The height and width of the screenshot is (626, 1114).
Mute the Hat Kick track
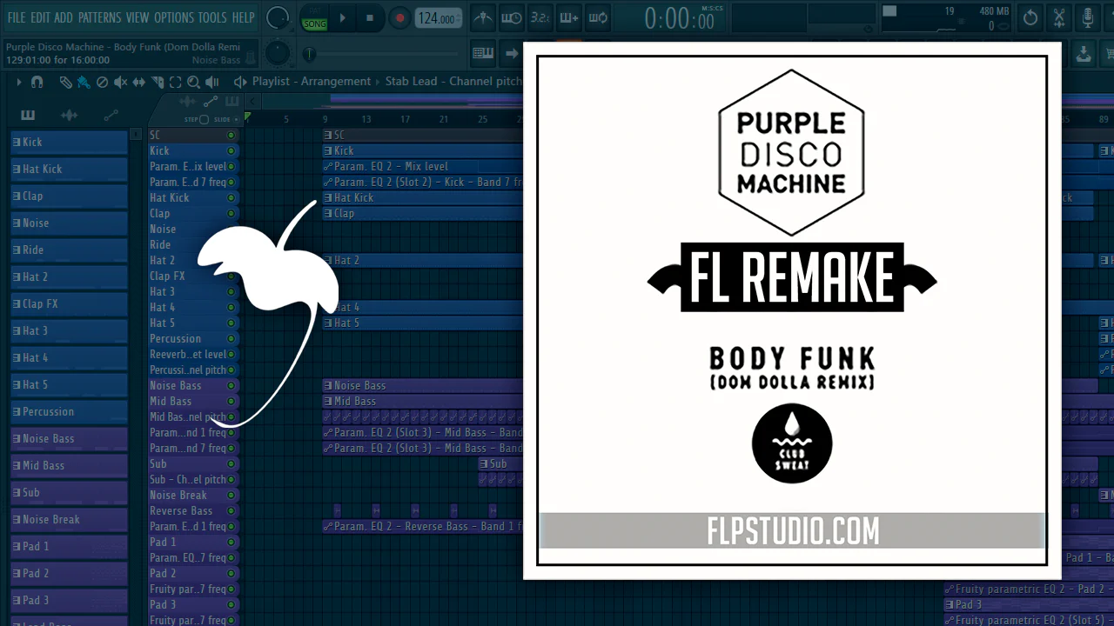(x=232, y=197)
